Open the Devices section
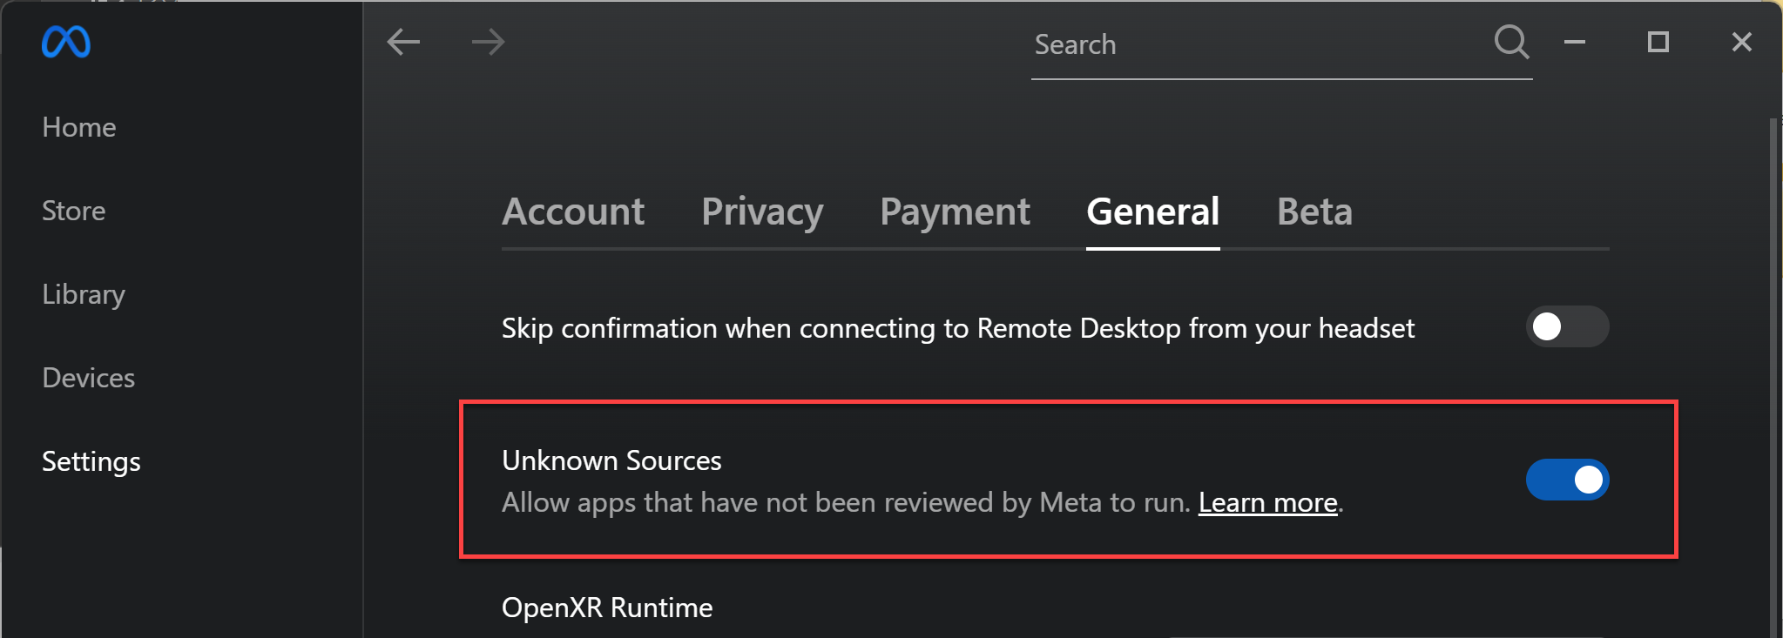 pyautogui.click(x=89, y=378)
